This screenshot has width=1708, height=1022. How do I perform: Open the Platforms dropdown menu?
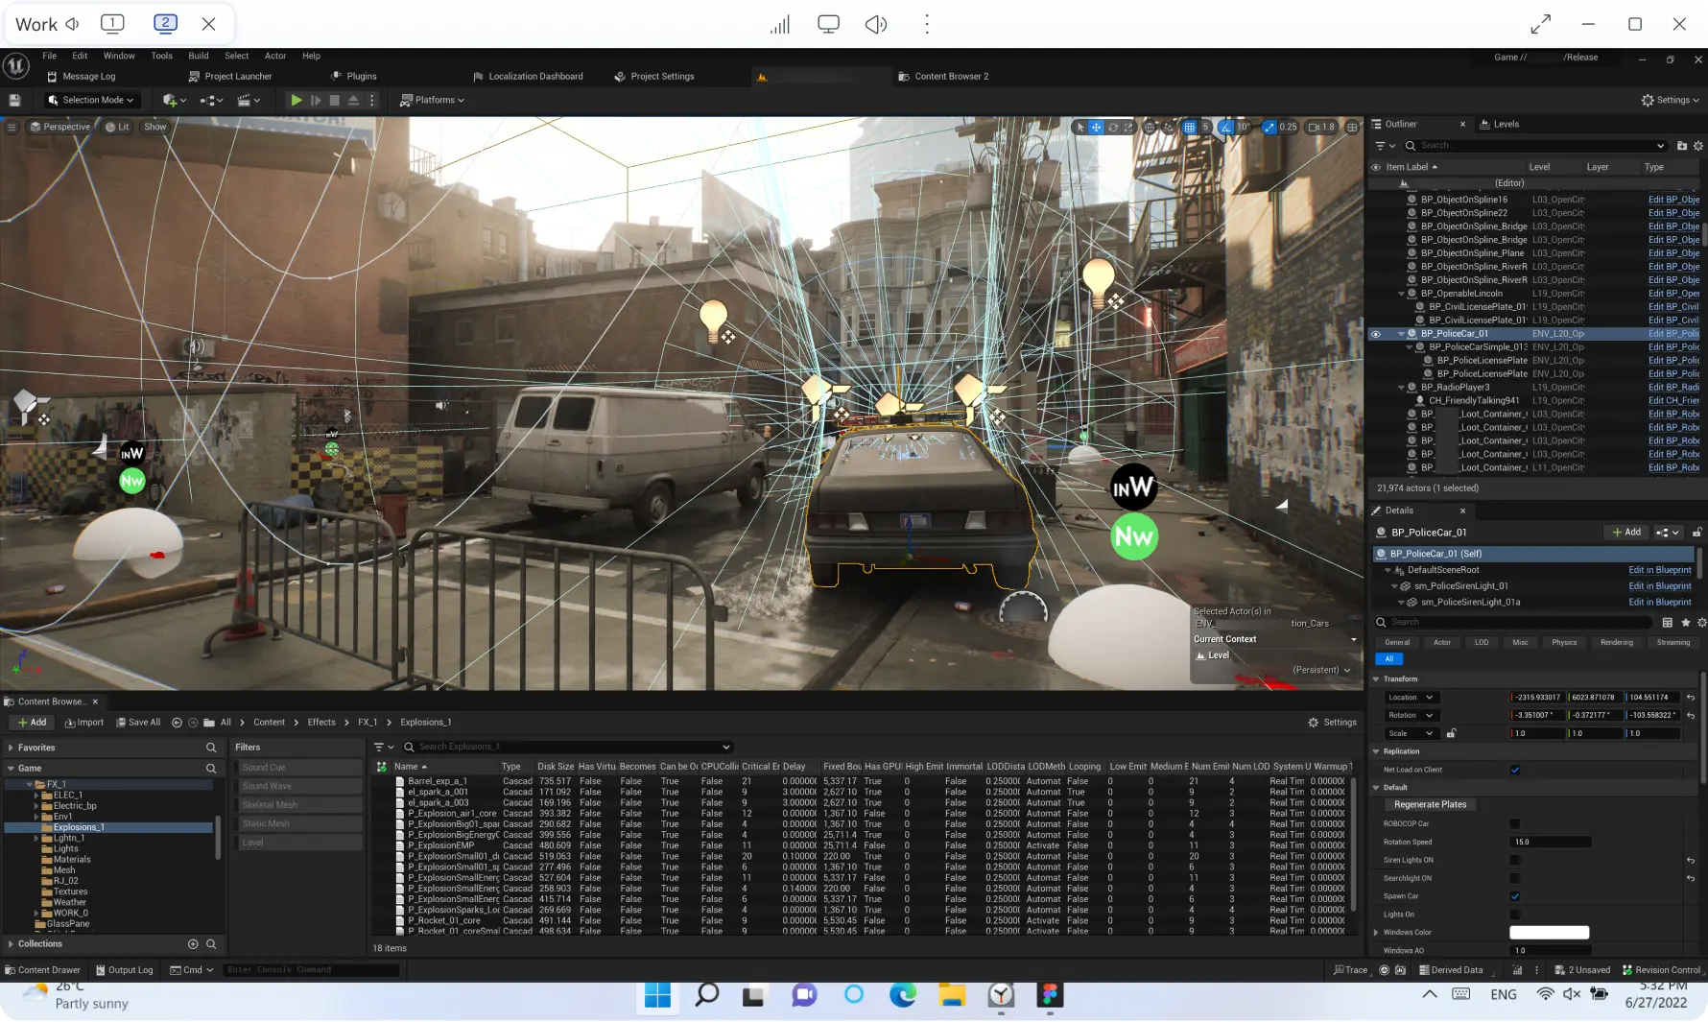click(x=433, y=100)
